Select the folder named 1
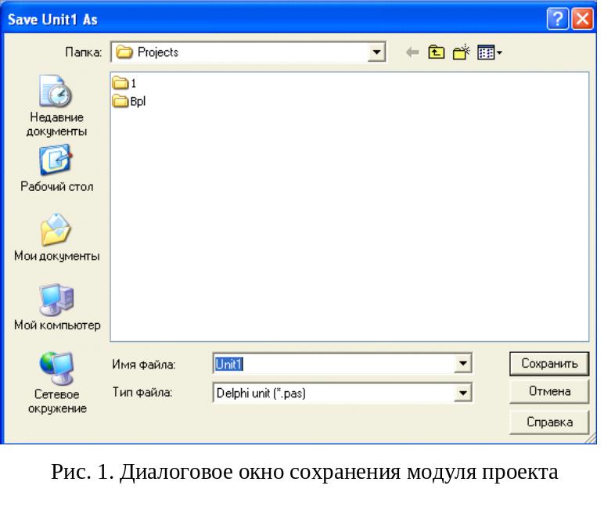Screen dimensions: 604x507 (x=124, y=83)
